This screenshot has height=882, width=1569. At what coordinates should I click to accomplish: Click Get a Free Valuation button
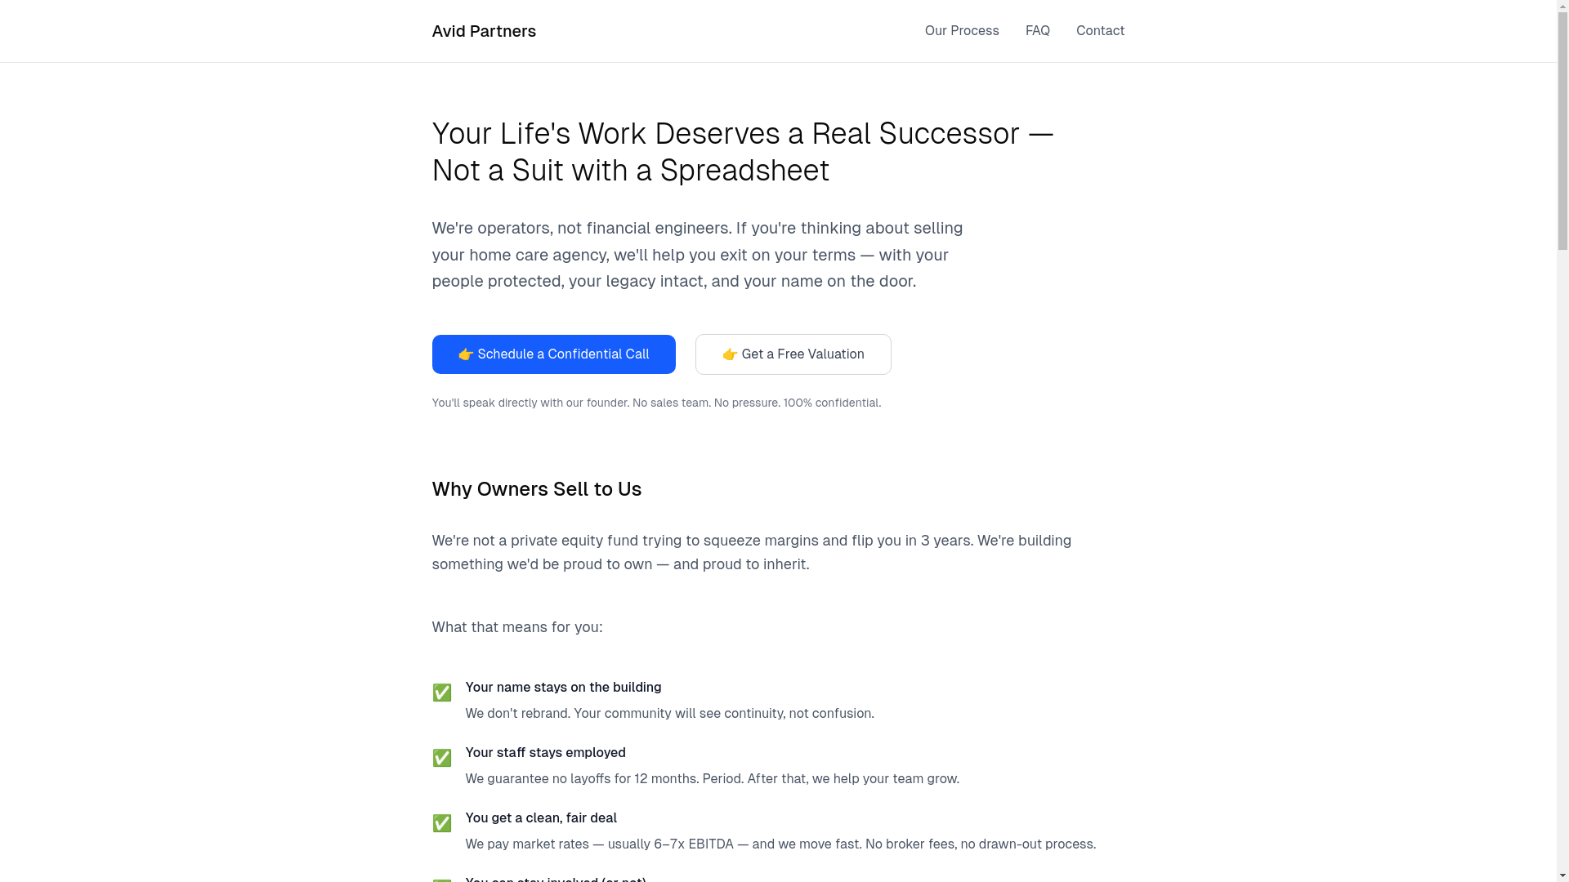pyautogui.click(x=793, y=354)
